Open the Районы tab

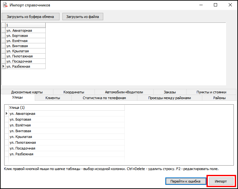click(219, 98)
